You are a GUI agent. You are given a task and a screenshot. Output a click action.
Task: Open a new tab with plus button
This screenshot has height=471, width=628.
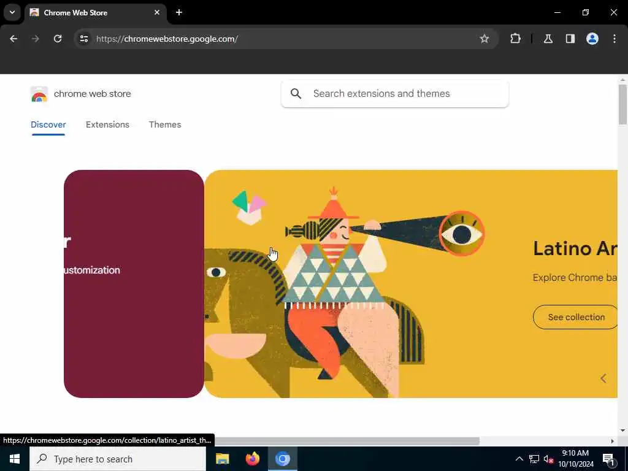point(179,12)
